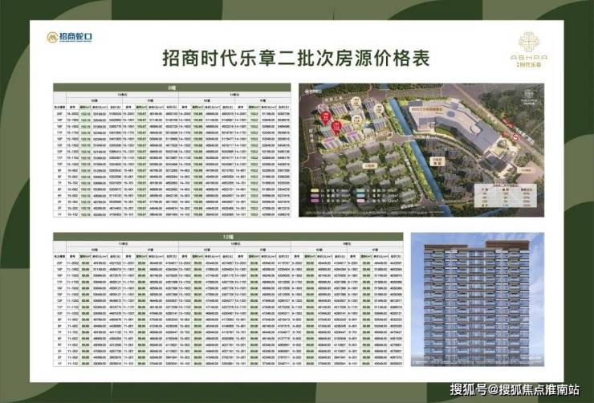
Task: Open the 12幢 table header bar
Action: click(x=228, y=237)
